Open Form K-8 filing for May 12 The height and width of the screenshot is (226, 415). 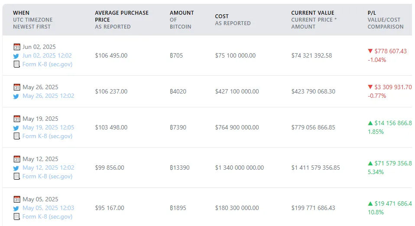tap(47, 176)
